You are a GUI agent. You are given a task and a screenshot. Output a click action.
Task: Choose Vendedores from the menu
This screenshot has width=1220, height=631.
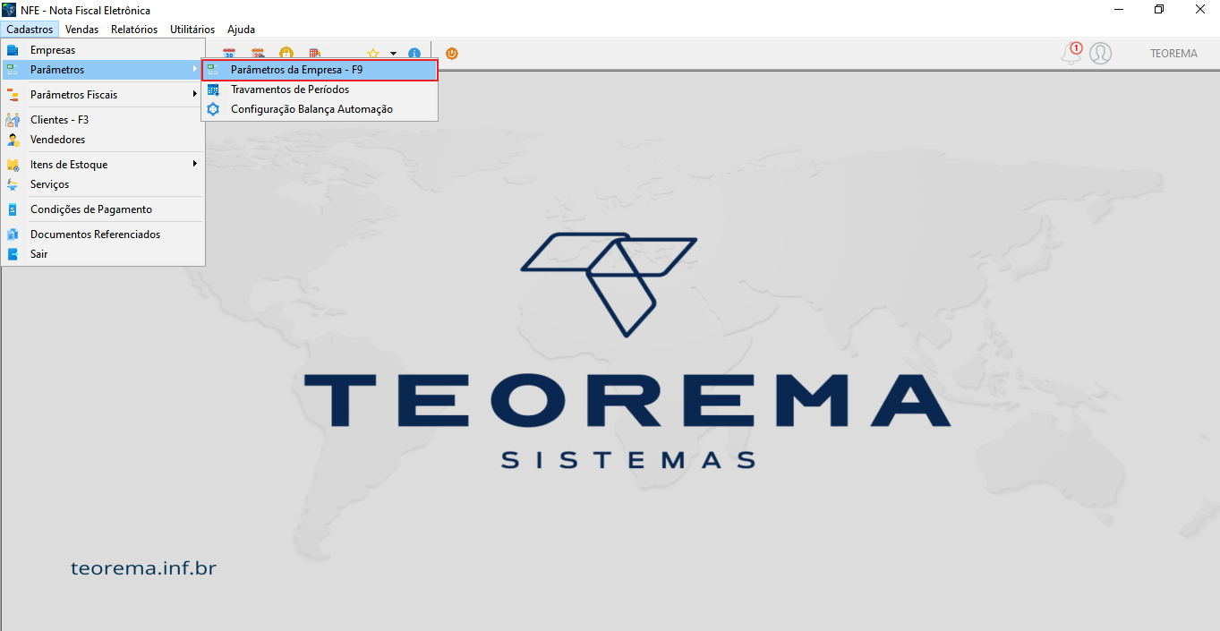click(103, 140)
